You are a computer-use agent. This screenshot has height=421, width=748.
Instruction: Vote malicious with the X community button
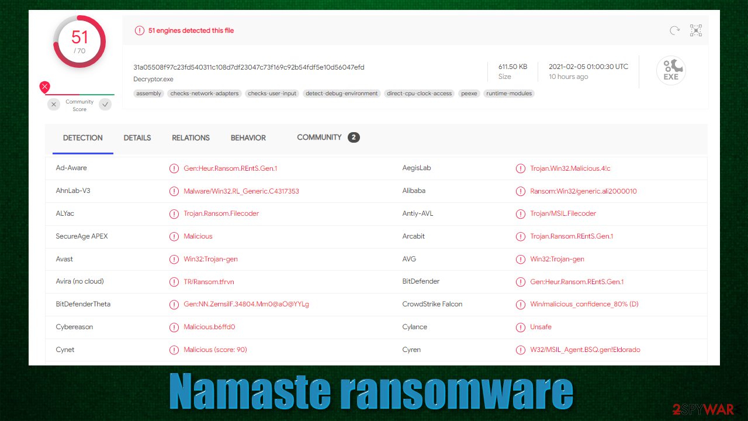tap(54, 104)
